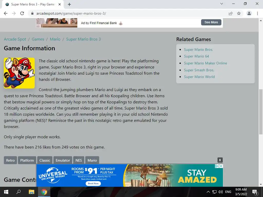Open the Chrome profile menu

tap(249, 13)
